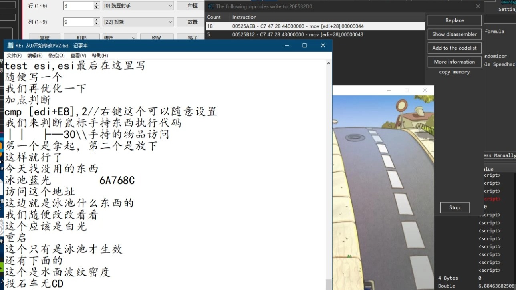Click the line '我们再优化一下'
516x290 pixels.
coord(46,89)
